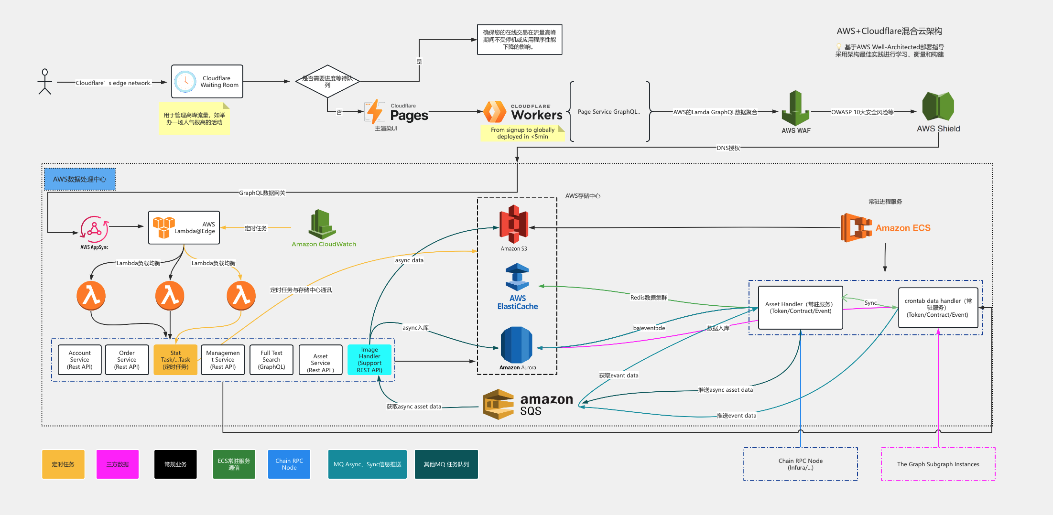Select the Cloudflare Waiting Room box
This screenshot has height=515, width=1053.
click(x=207, y=82)
